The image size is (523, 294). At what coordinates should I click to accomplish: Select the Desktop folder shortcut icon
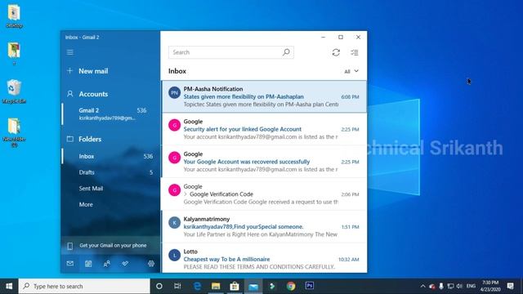pyautogui.click(x=14, y=16)
